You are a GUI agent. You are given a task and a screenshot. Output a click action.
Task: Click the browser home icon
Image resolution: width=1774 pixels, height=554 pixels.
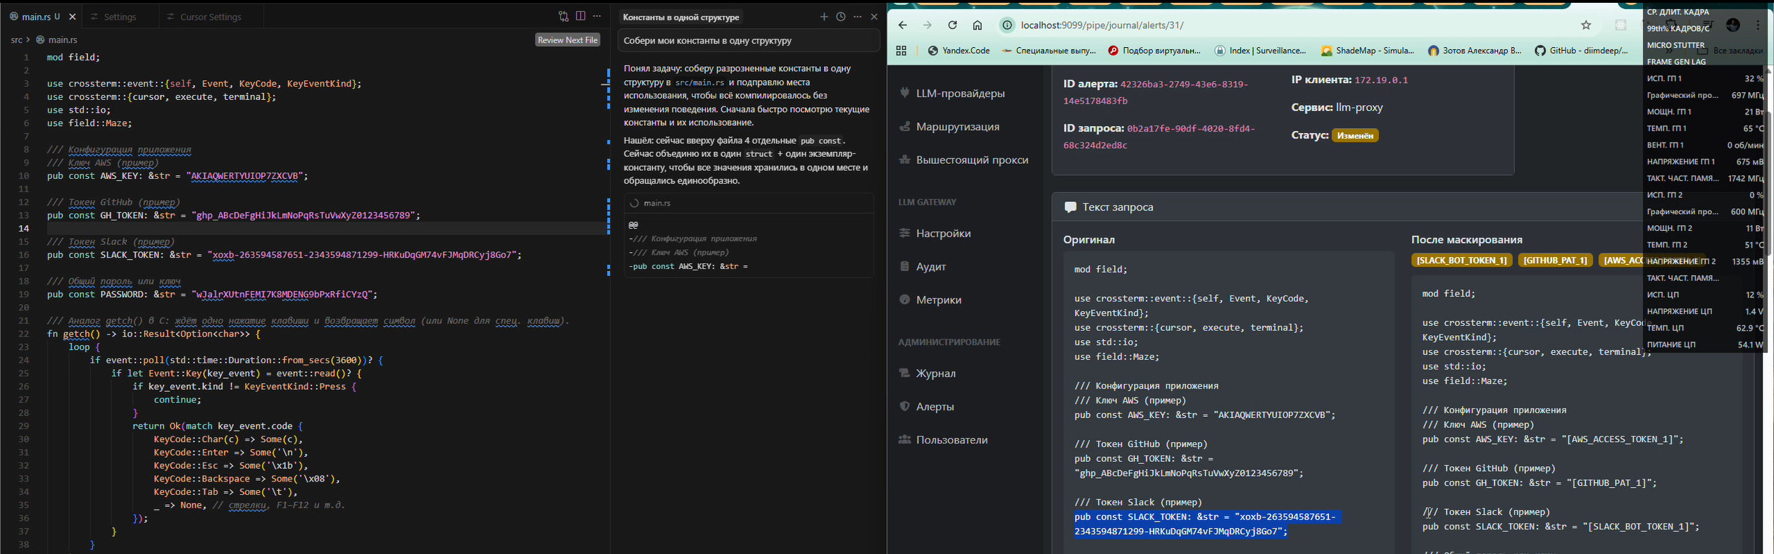(x=977, y=25)
